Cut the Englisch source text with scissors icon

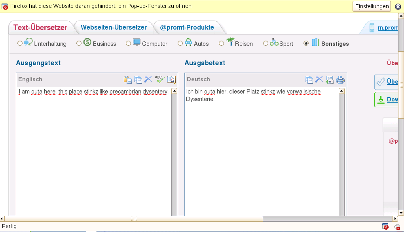tap(148, 79)
